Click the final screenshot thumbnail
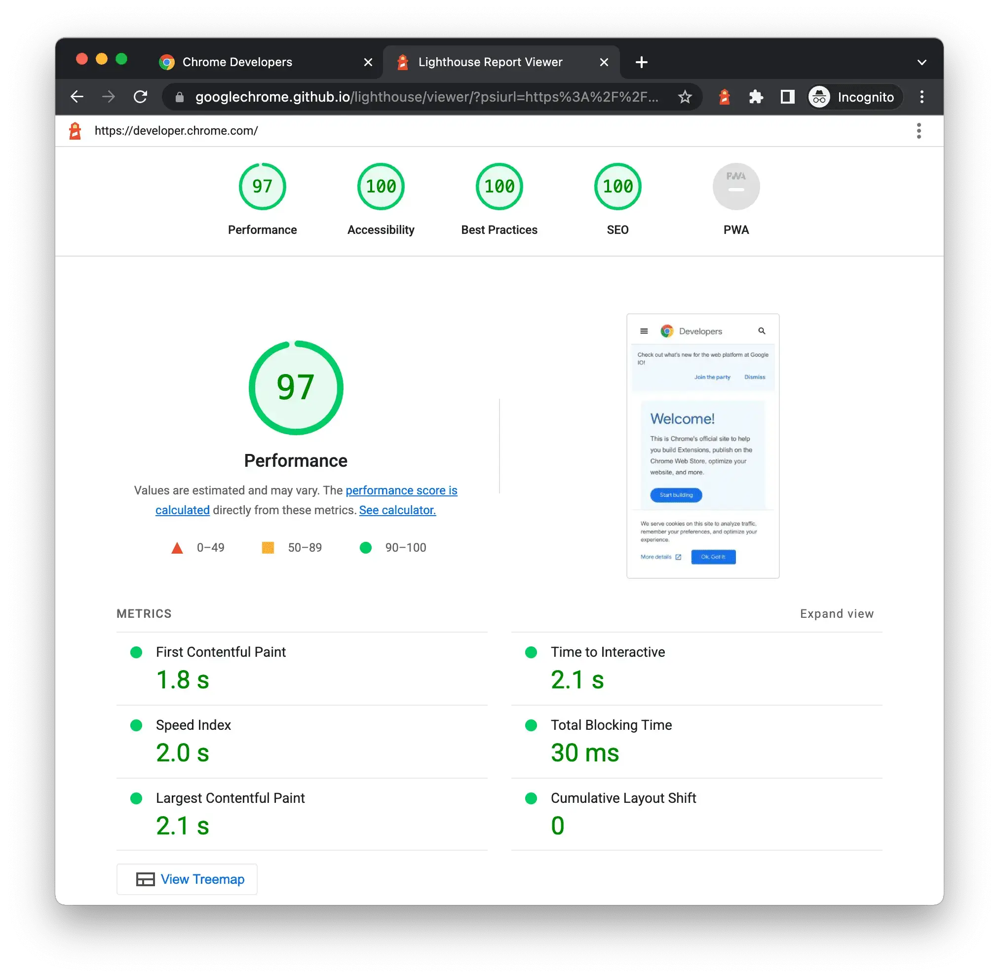 702,446
